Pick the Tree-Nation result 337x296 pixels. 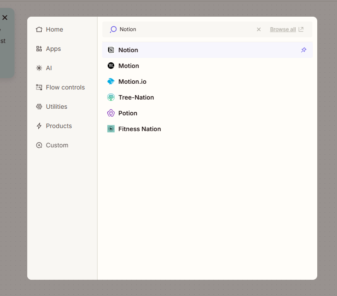(x=207, y=97)
